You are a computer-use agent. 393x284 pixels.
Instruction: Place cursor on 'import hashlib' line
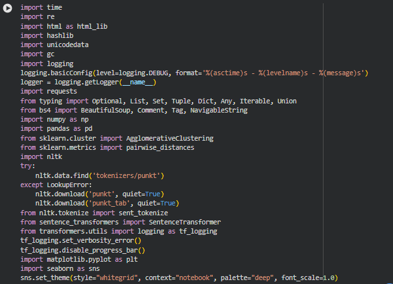tap(47, 35)
